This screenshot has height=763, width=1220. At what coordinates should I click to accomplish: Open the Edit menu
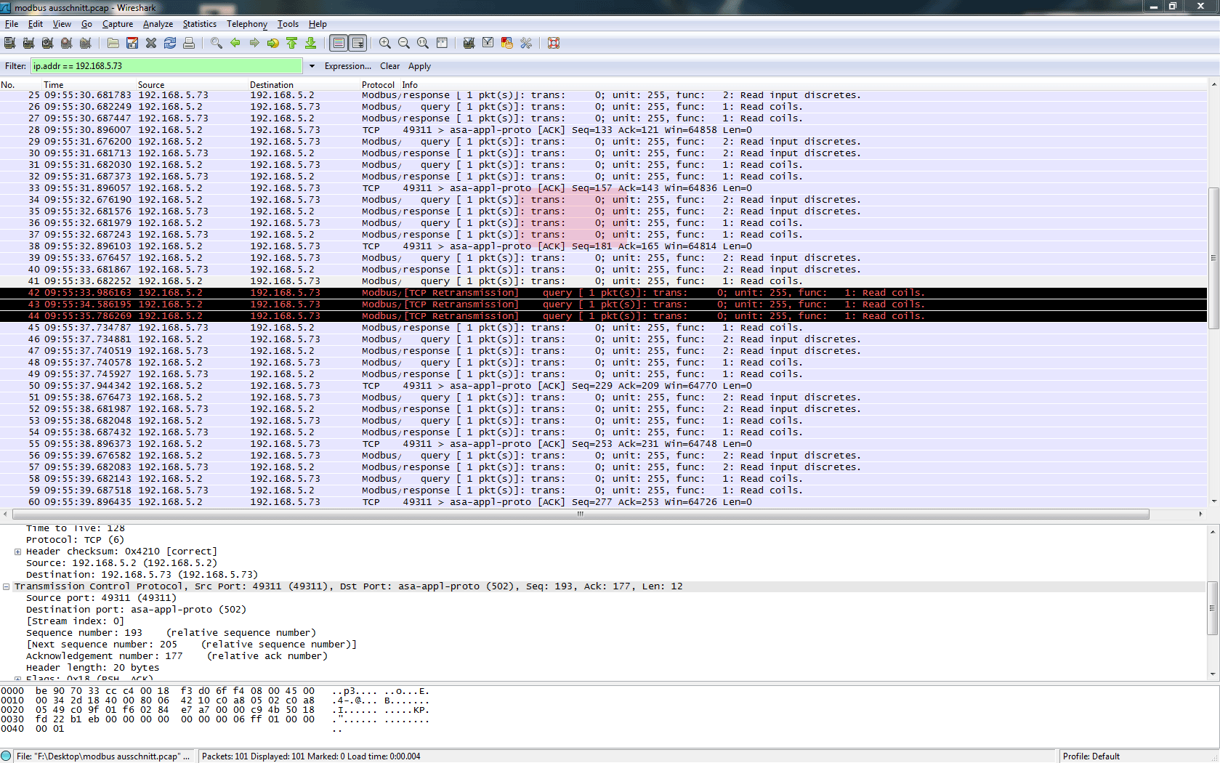pyautogui.click(x=36, y=24)
